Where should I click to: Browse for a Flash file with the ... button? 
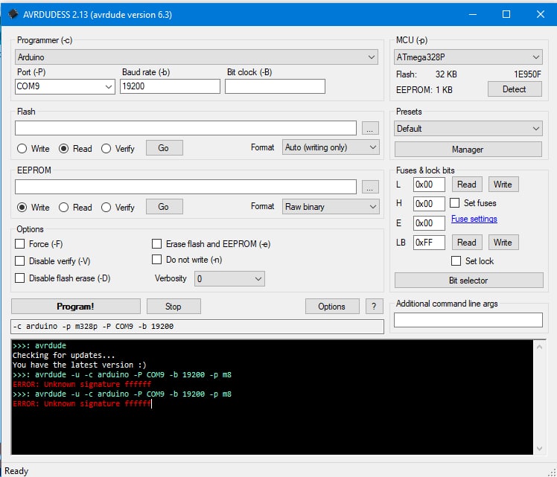(x=370, y=128)
